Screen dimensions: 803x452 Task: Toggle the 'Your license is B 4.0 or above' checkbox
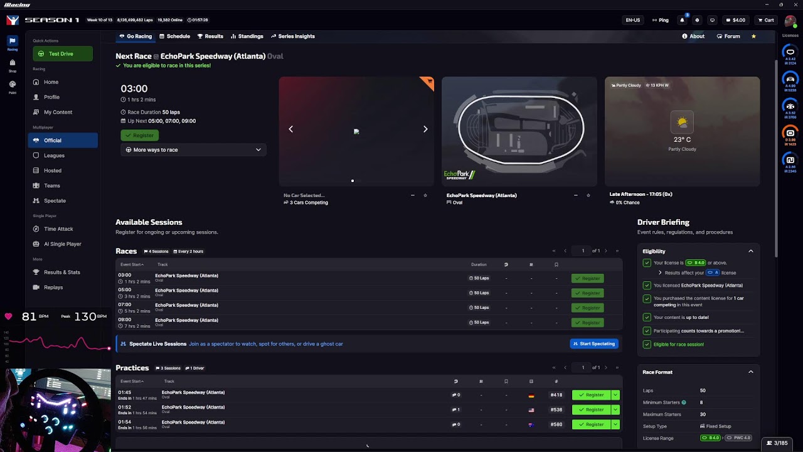647,263
